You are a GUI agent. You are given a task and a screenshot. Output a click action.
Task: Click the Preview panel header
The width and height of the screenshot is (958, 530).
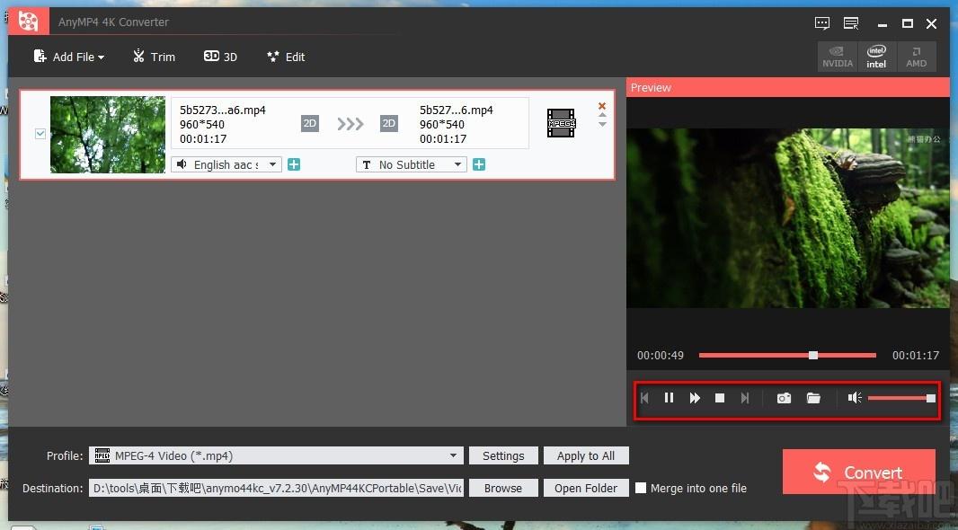click(x=788, y=87)
